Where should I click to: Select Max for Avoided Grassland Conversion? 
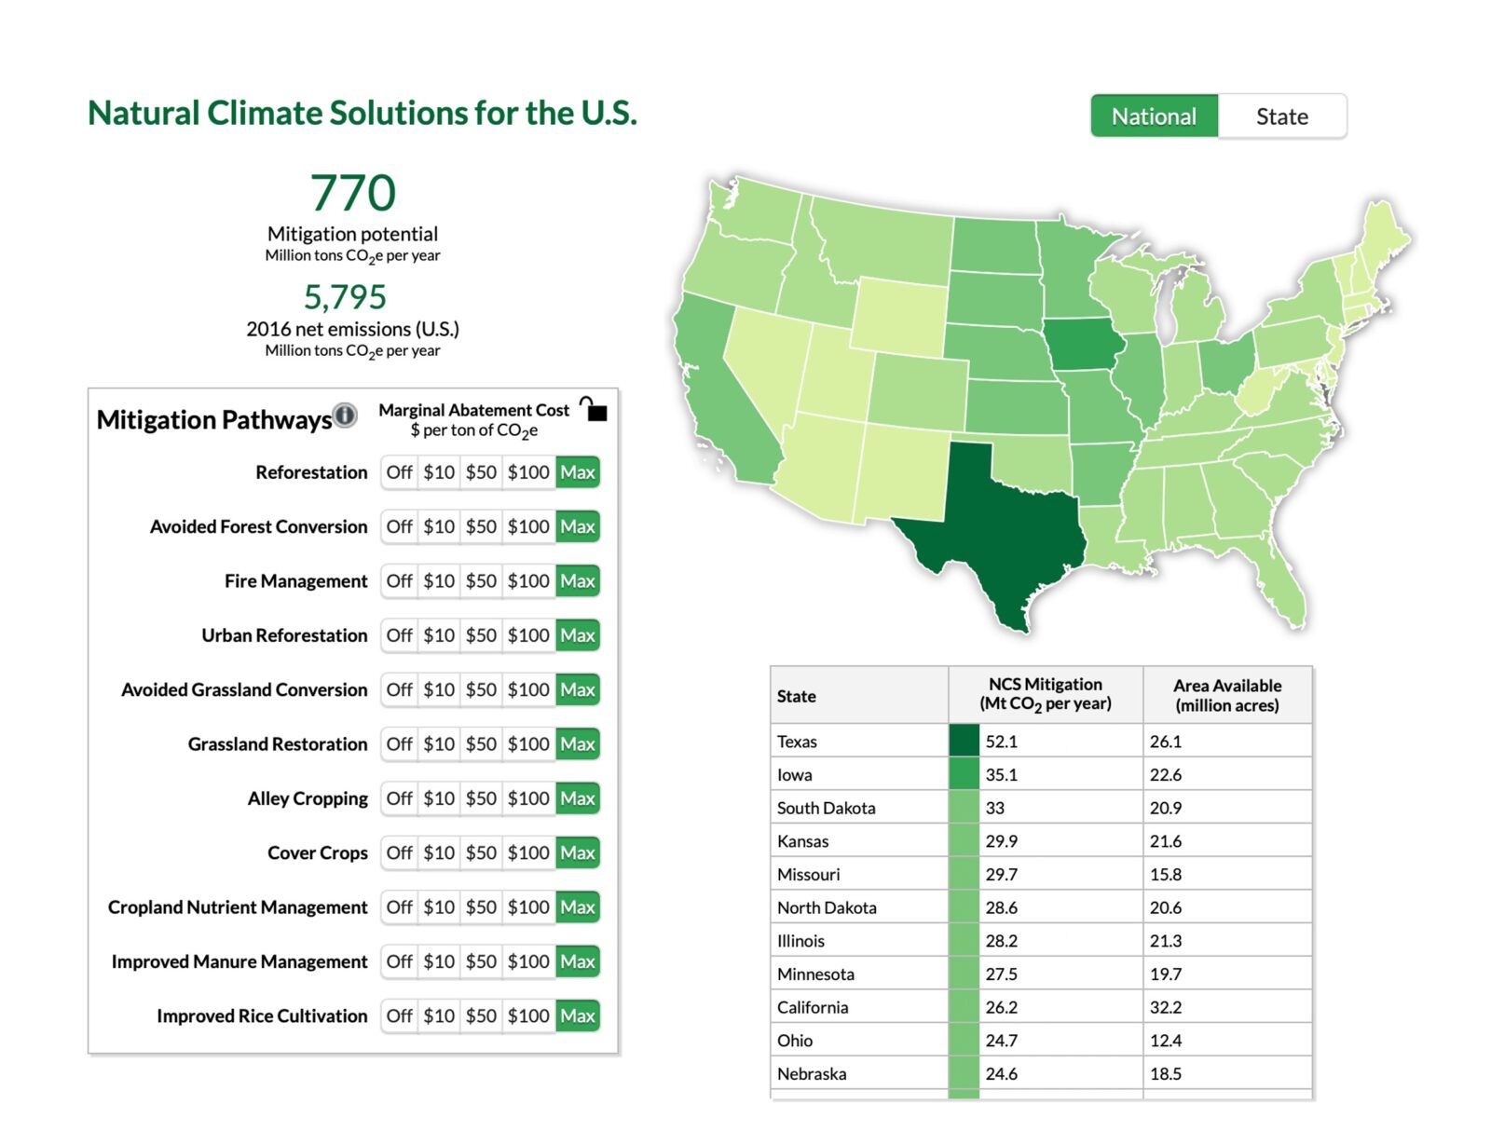578,690
